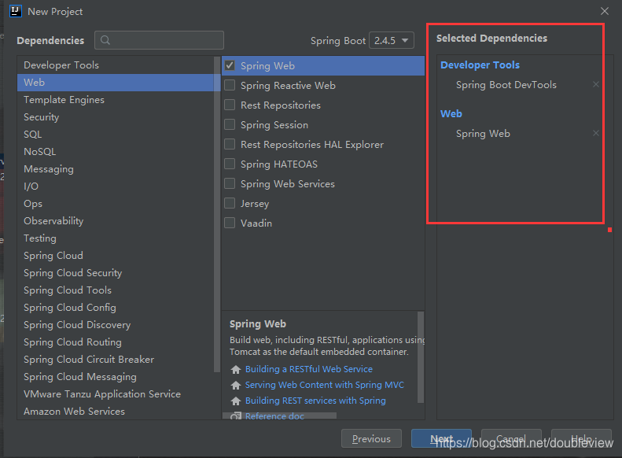Viewport: 622px width, 458px height.
Task: Check the Vaadin dependency
Action: point(230,223)
